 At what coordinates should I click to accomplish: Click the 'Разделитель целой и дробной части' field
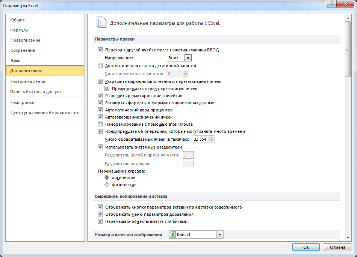tap(188, 155)
